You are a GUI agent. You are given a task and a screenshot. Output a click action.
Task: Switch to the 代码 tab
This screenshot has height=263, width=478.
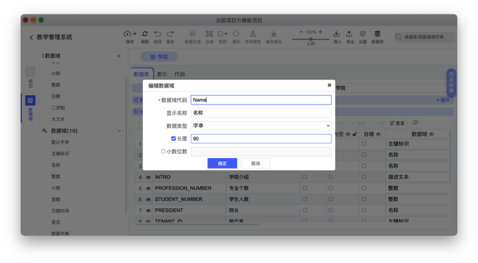(180, 74)
